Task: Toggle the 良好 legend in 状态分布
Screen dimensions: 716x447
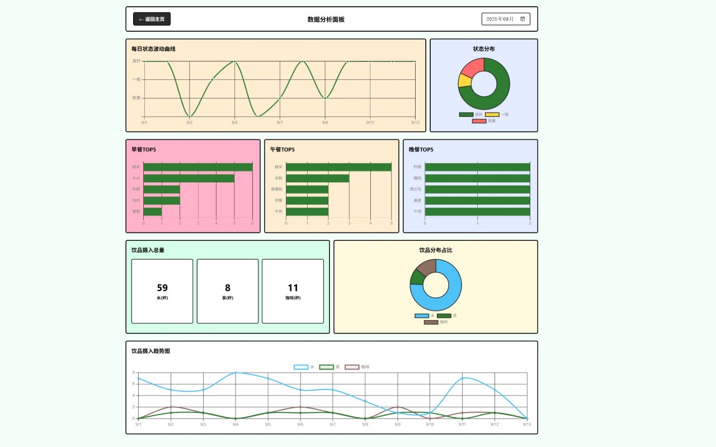Action: [x=470, y=115]
